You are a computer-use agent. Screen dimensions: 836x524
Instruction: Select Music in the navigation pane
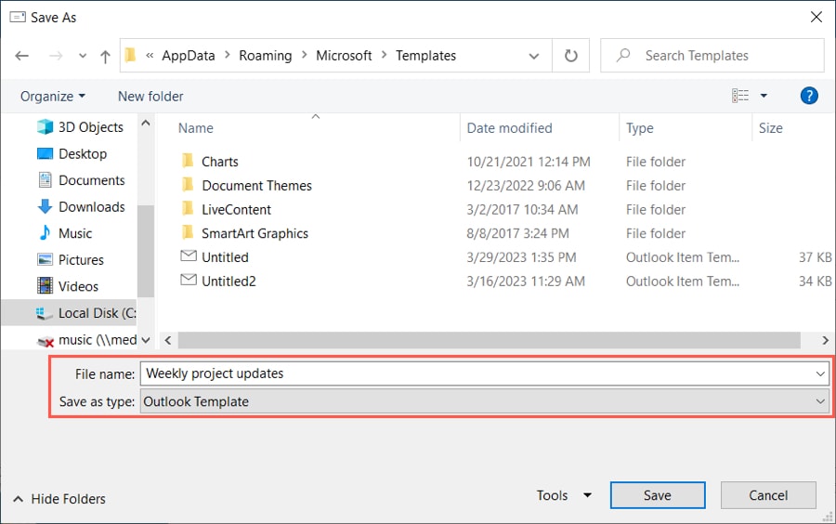point(65,233)
